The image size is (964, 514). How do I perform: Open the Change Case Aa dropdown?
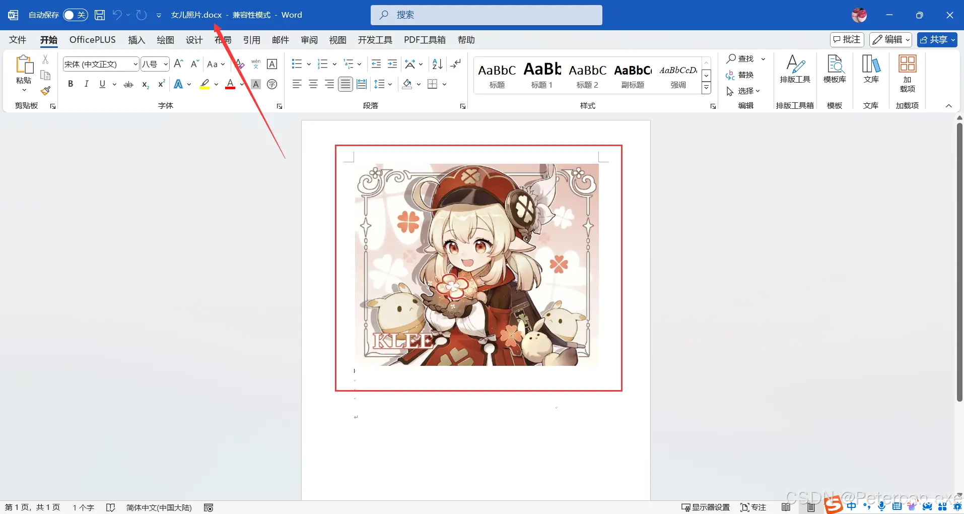click(216, 64)
